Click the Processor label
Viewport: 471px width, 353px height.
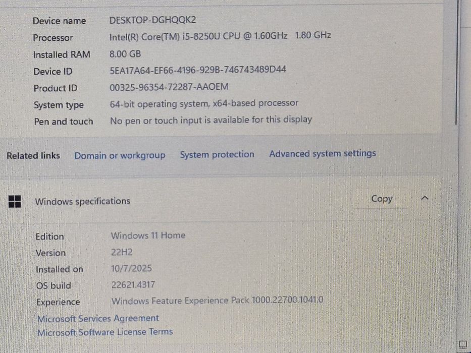click(x=53, y=38)
